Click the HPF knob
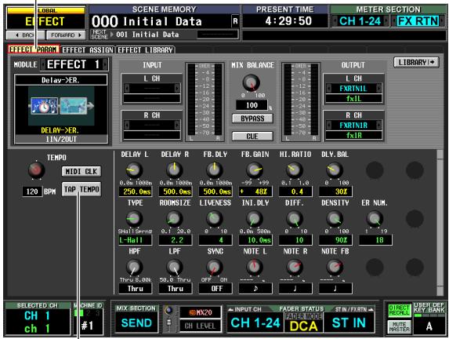Screen dimensions: 449x339 pyautogui.click(x=134, y=267)
